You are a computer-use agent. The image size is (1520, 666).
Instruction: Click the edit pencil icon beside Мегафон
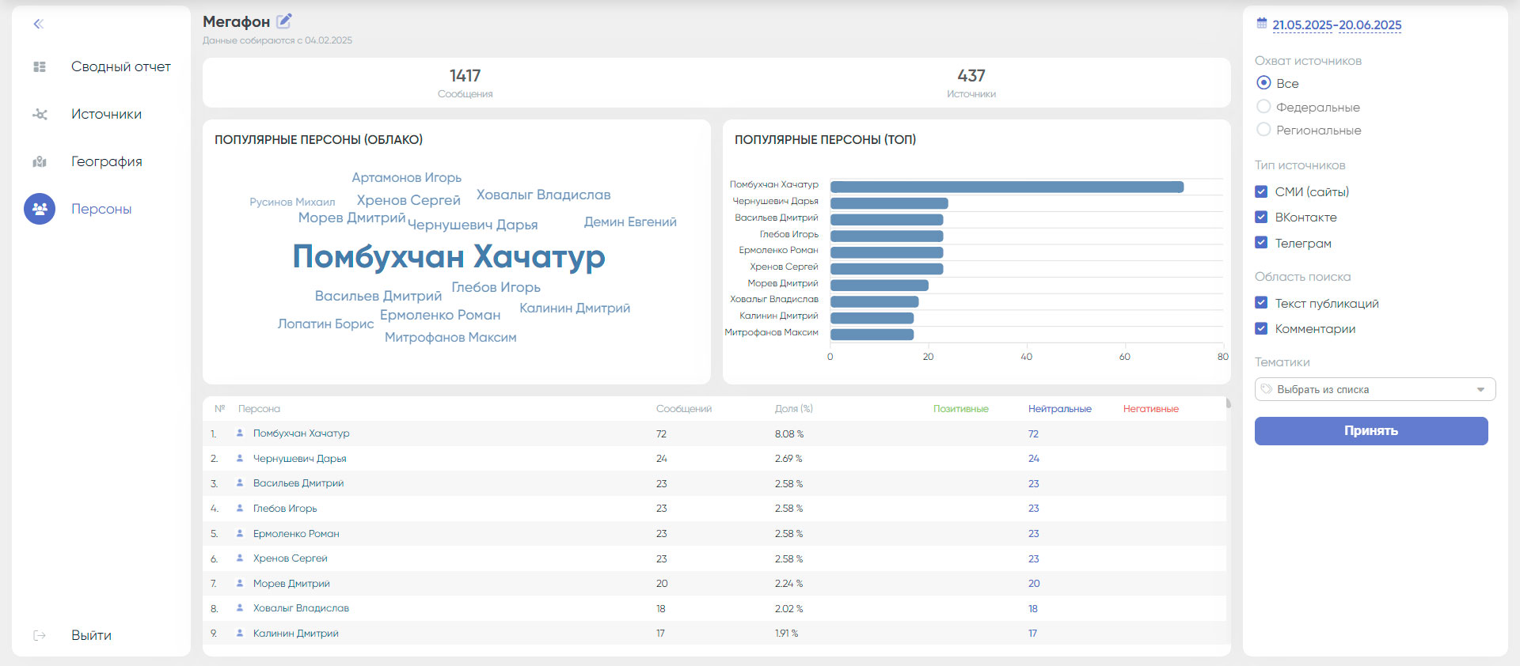[284, 21]
